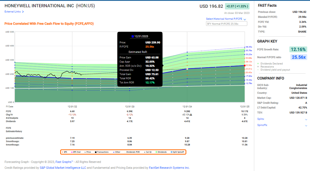Screen dimensions: 310x171
Task: Open S&P Global Market Intelligence LLC link
Action: click(x=63, y=168)
